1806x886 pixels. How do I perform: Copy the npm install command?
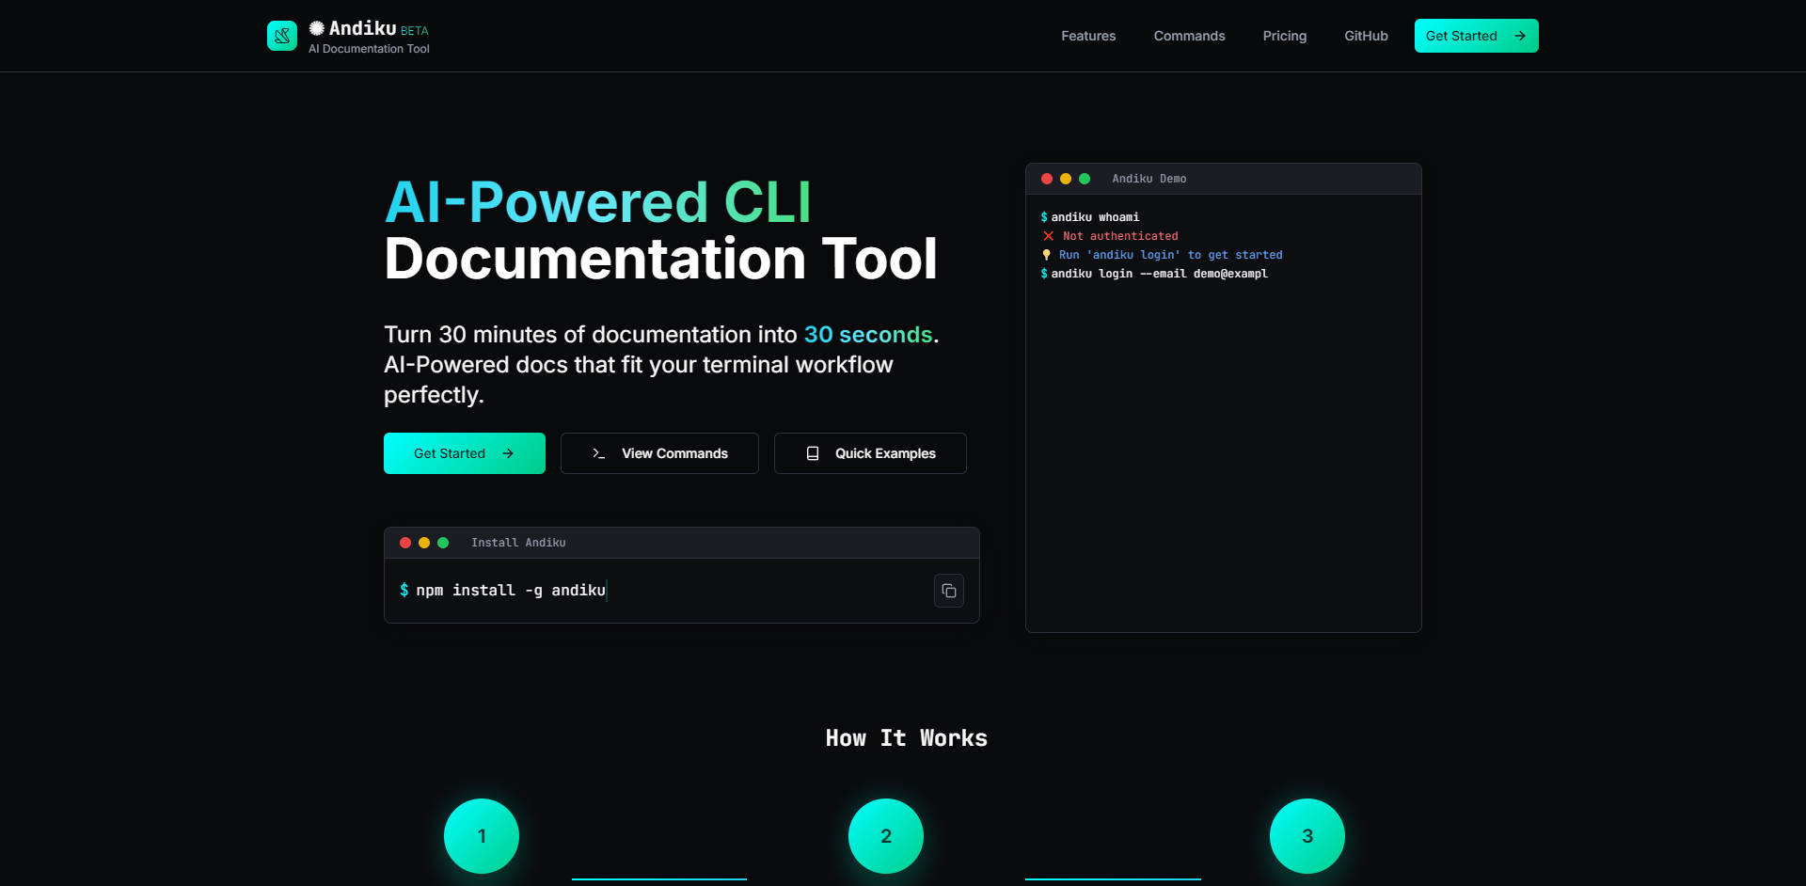(948, 591)
